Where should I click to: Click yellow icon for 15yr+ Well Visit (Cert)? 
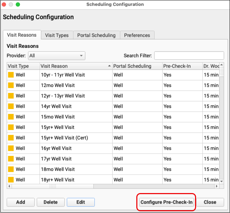pos(11,138)
